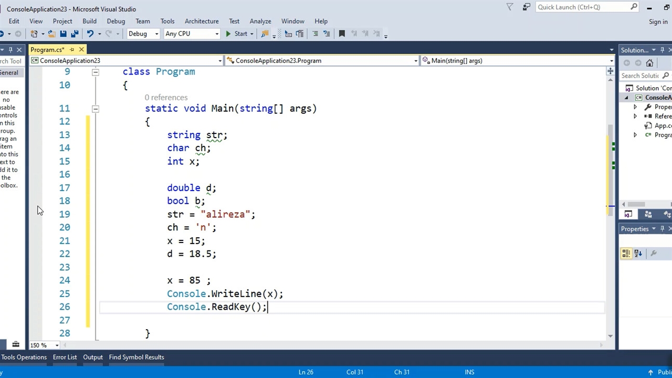Expand the Properties node in Solution Explorer
This screenshot has height=378, width=672.
tap(635, 107)
